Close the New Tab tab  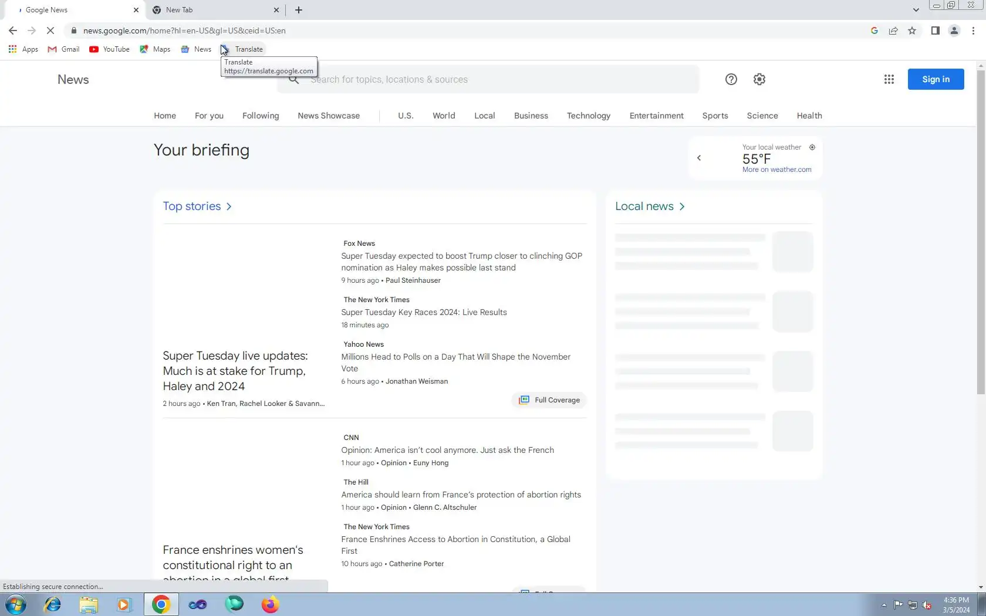pyautogui.click(x=276, y=10)
